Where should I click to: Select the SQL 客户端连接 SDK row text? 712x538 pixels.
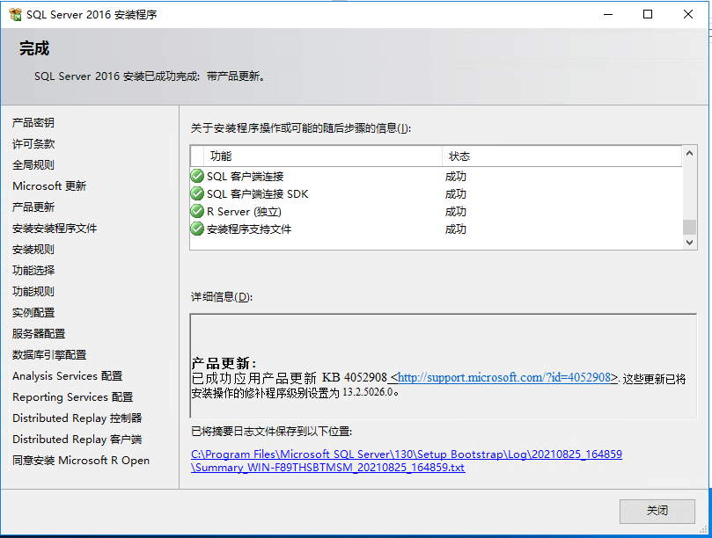tap(258, 193)
